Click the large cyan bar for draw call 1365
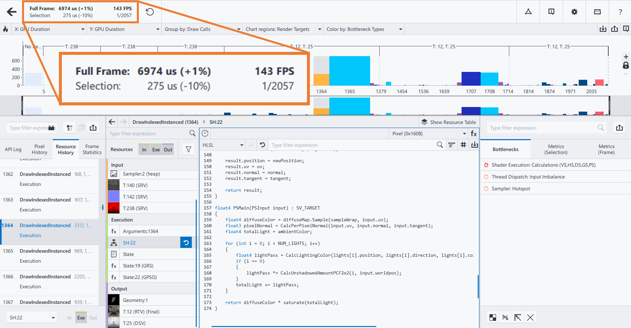631x328 pixels. click(349, 71)
